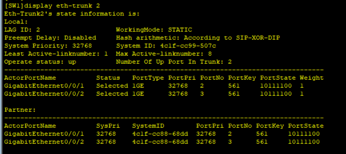Select the 'System Priority: 32768' entry

[x=48, y=46]
